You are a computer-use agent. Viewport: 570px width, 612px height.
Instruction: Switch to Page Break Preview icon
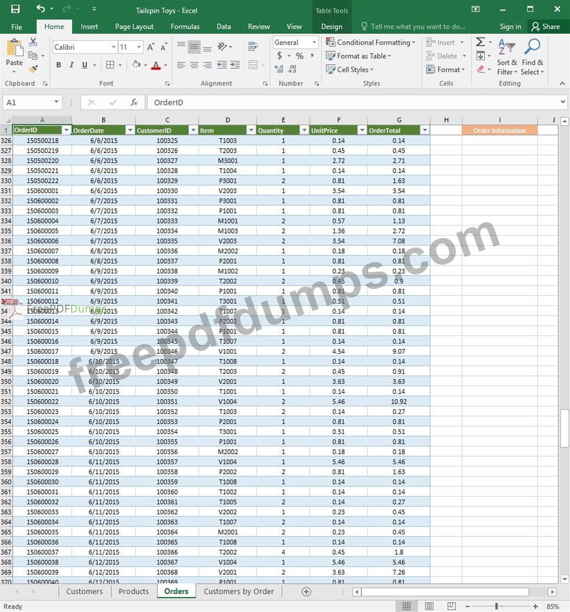(x=451, y=606)
